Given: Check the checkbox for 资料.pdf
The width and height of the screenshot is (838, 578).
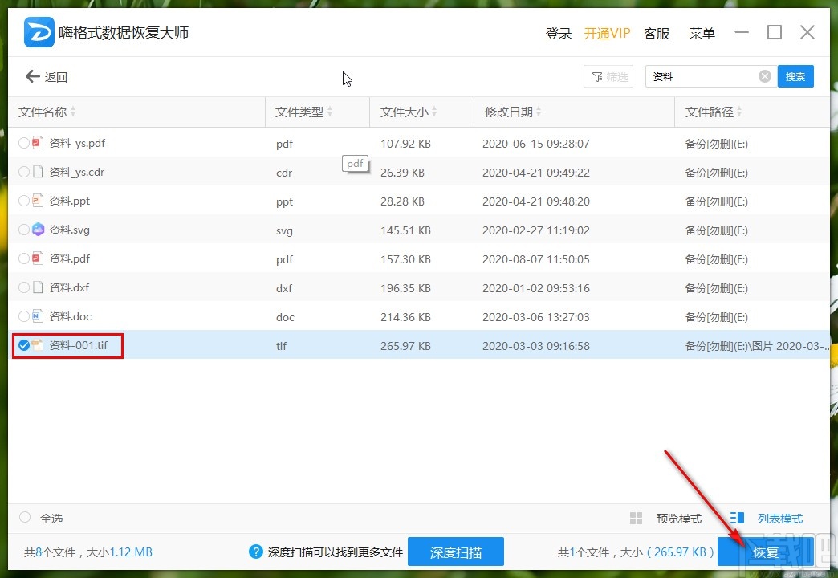Looking at the screenshot, I should click(23, 258).
